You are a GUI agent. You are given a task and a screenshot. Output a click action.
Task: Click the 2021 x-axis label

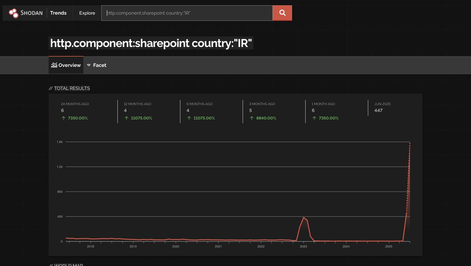pos(218,246)
